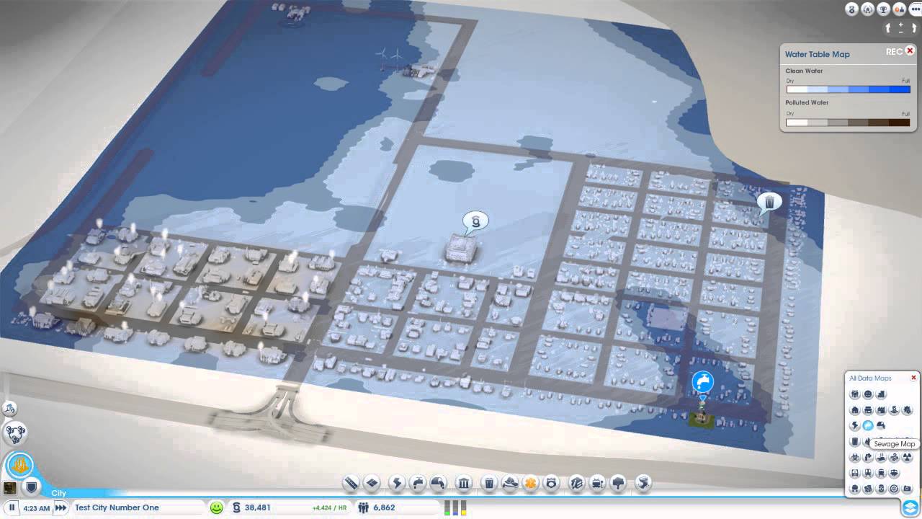Image resolution: width=922 pixels, height=519 pixels.
Task: Open the Government building menu
Action: [x=465, y=483]
